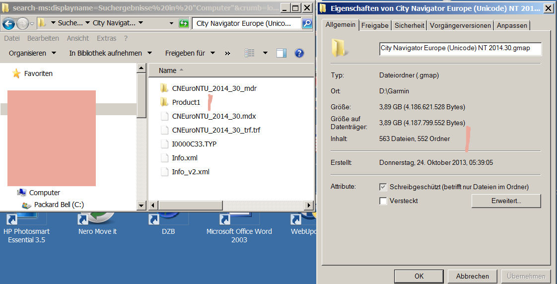Viewport: 557px width, 284px height.
Task: Select file CNEuroNTU_2014_30_trf.trf
Action: (x=216, y=130)
